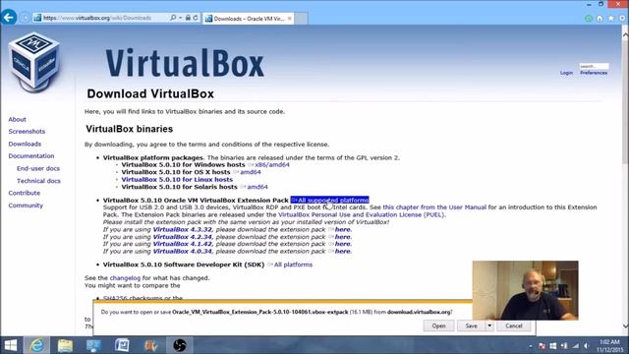Click the volume speaker tray icon
The height and width of the screenshot is (354, 629).
coord(587,345)
